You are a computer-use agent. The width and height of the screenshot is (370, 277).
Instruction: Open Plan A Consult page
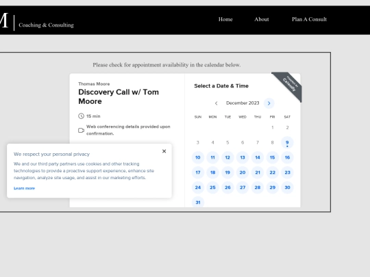pos(309,19)
